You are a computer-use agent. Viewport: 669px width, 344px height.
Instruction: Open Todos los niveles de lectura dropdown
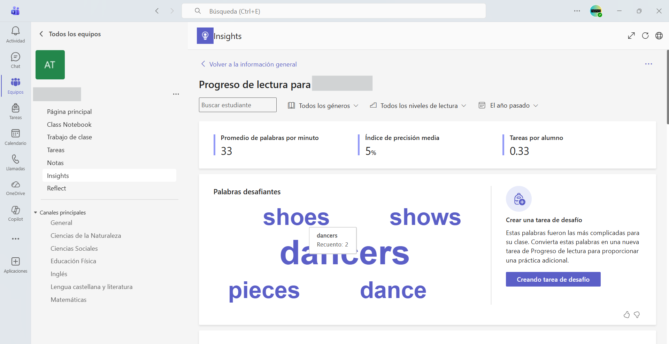coord(418,105)
